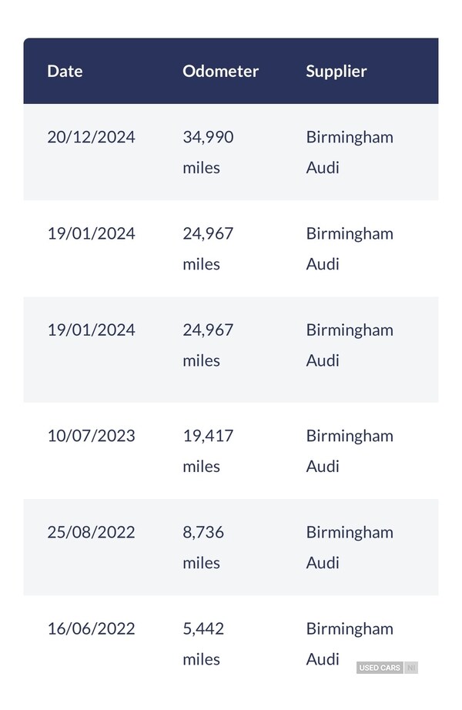Select the 25/08/2022 date cell
Screen dimensions: 462x710
click(91, 532)
